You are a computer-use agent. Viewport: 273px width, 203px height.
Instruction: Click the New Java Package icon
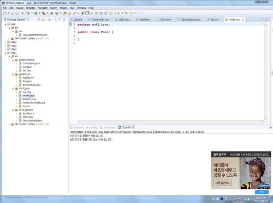tap(52, 13)
